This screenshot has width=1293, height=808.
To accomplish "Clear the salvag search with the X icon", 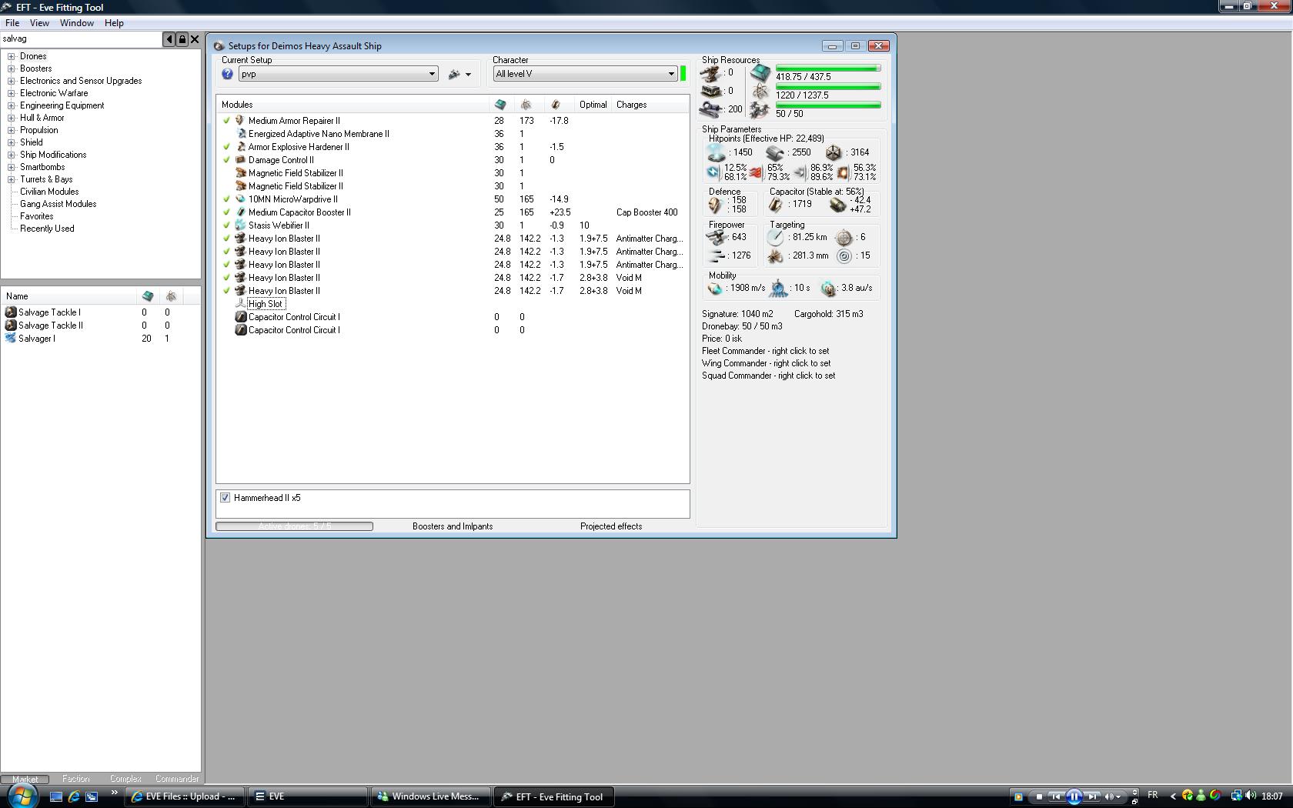I will coord(195,39).
